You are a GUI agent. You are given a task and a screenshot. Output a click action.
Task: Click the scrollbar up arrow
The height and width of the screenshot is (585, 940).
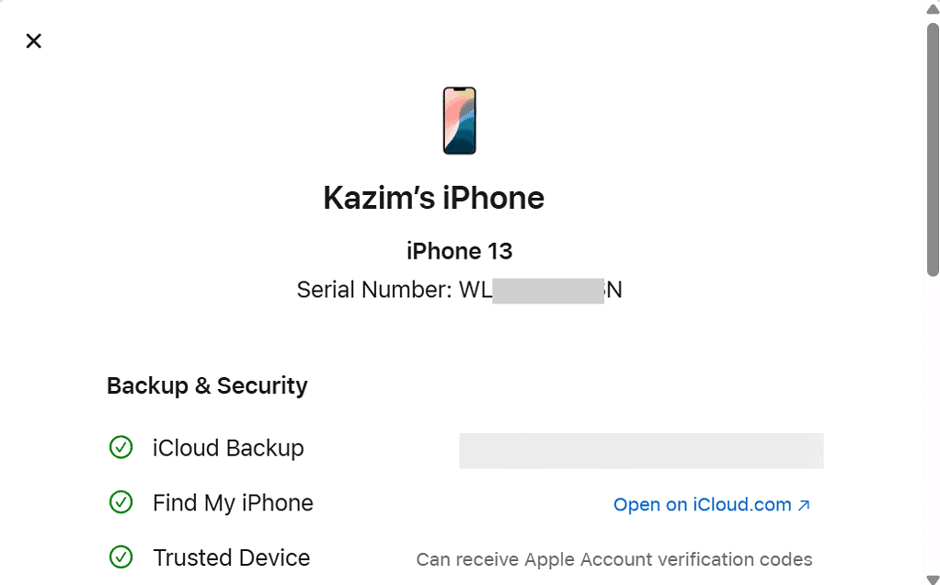coord(933,7)
